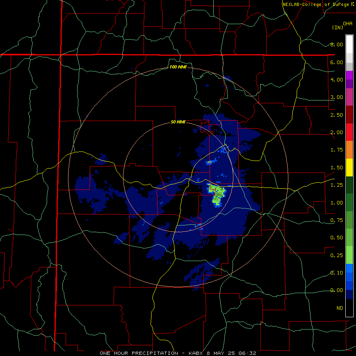Click the 100 NMI range ring label
Image resolution: width=356 pixels, height=356 pixels.
178,67
